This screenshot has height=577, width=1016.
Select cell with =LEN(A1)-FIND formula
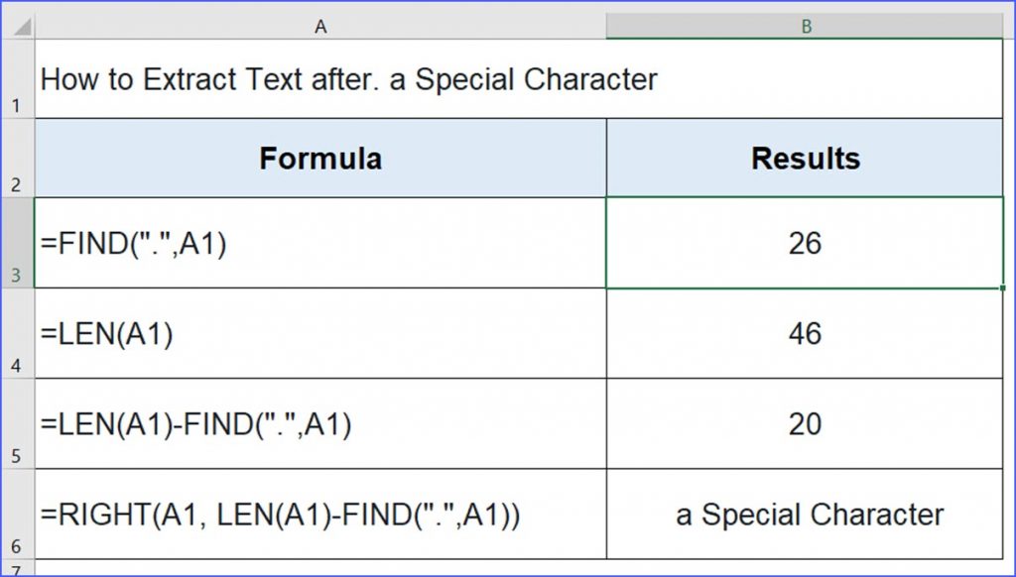pos(320,424)
